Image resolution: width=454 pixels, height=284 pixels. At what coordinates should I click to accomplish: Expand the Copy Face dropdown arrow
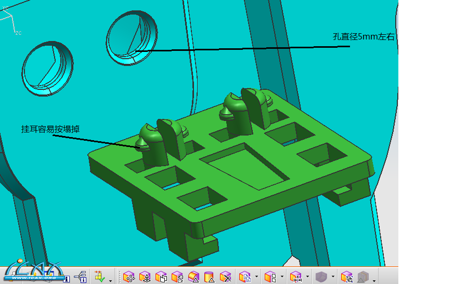click(256, 277)
